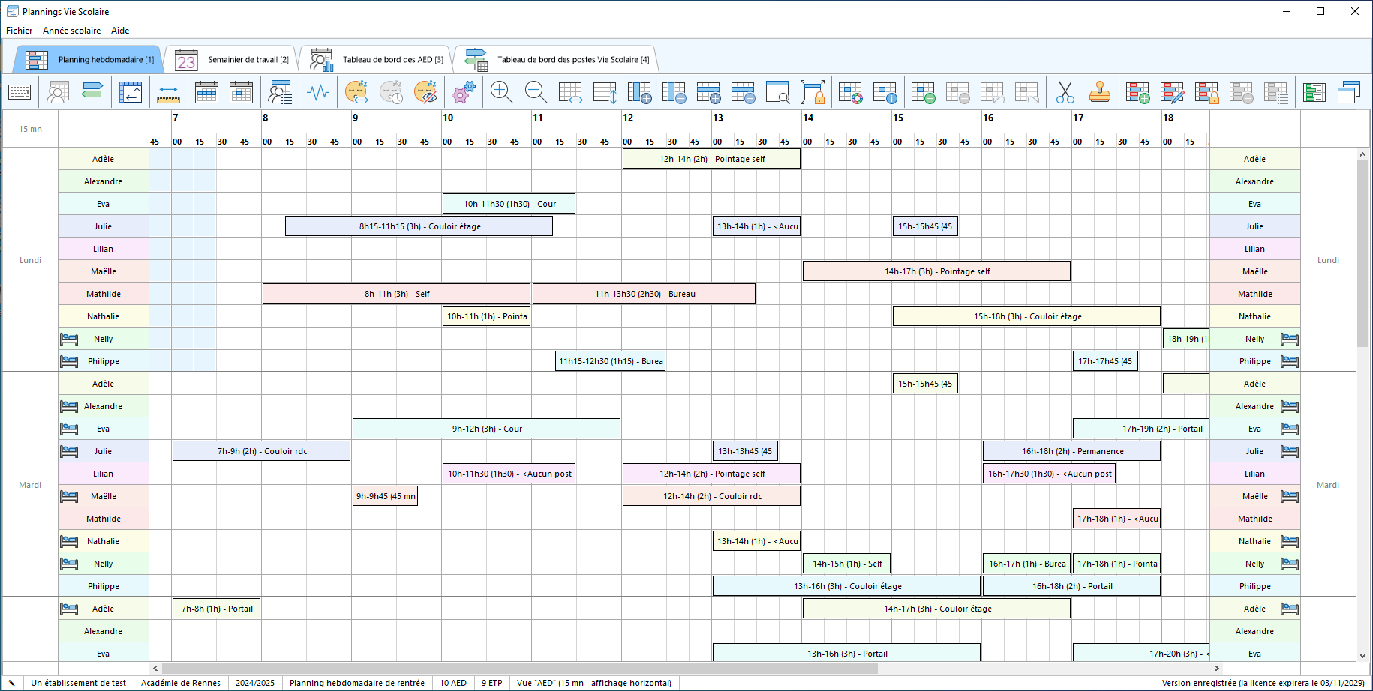Toggle the grid orientation swap icon
Image resolution: width=1373 pixels, height=691 pixels.
coord(131,92)
